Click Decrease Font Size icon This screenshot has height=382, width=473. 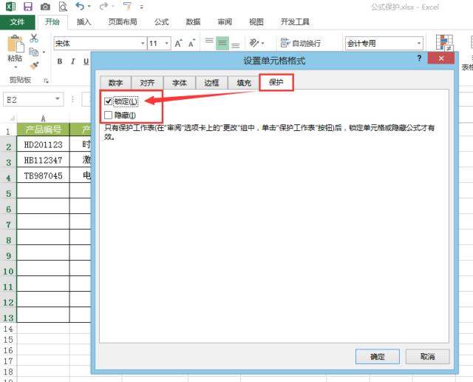point(191,44)
